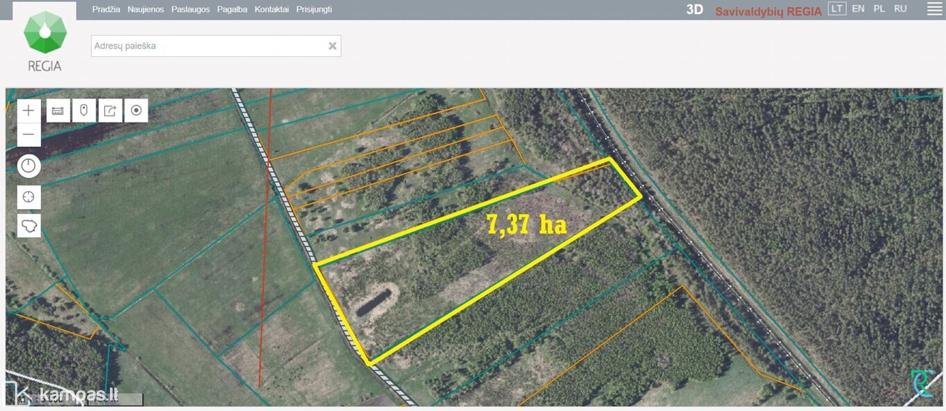Open the Kontaktai link
The width and height of the screenshot is (946, 411).
click(x=271, y=9)
